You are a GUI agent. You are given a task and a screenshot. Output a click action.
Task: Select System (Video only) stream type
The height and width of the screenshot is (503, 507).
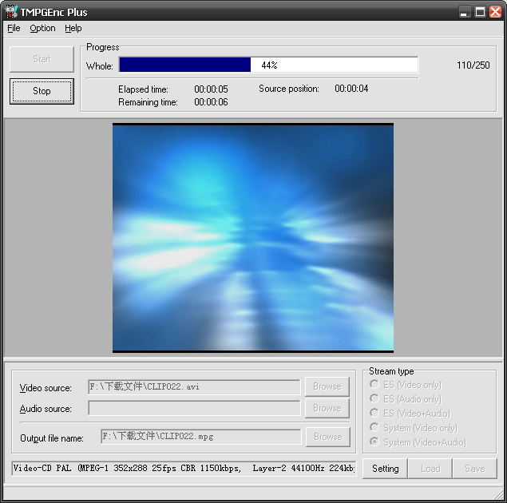(414, 428)
